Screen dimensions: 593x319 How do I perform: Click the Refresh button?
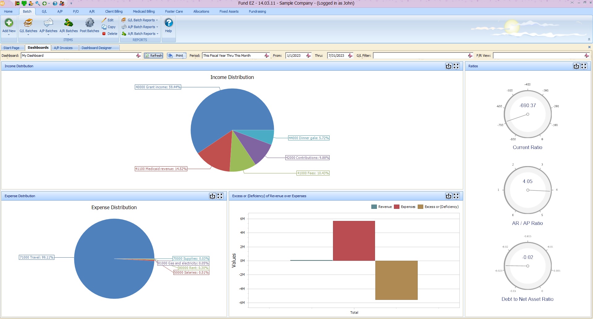[x=153, y=56]
